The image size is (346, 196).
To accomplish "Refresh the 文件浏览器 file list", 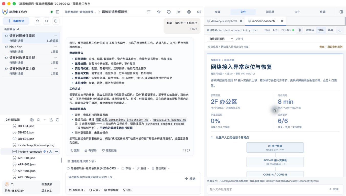I will point(58,120).
